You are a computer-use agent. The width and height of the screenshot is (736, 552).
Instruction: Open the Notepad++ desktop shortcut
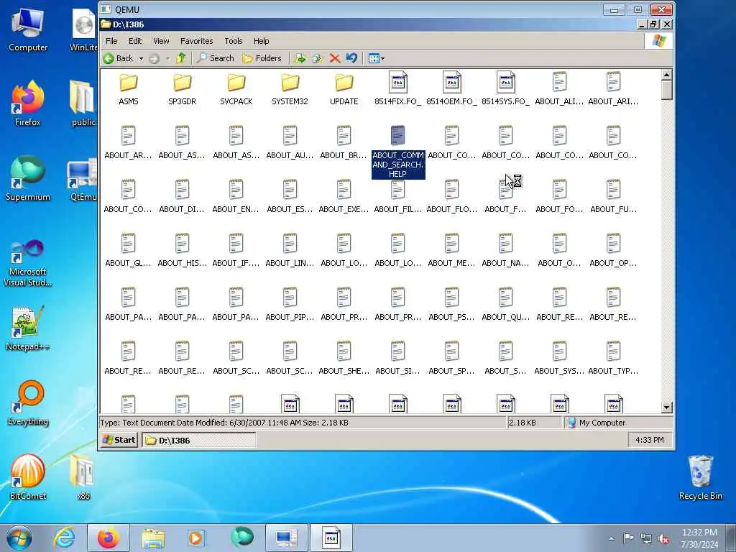tap(28, 328)
